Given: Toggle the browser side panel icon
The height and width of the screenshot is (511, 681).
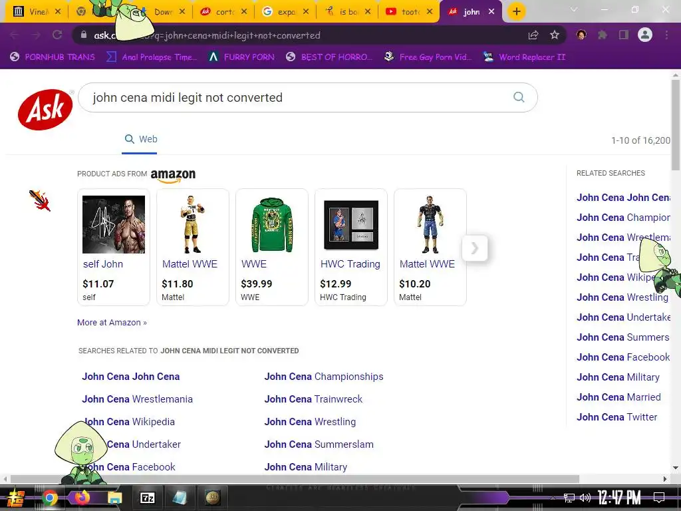Looking at the screenshot, I should pos(624,35).
